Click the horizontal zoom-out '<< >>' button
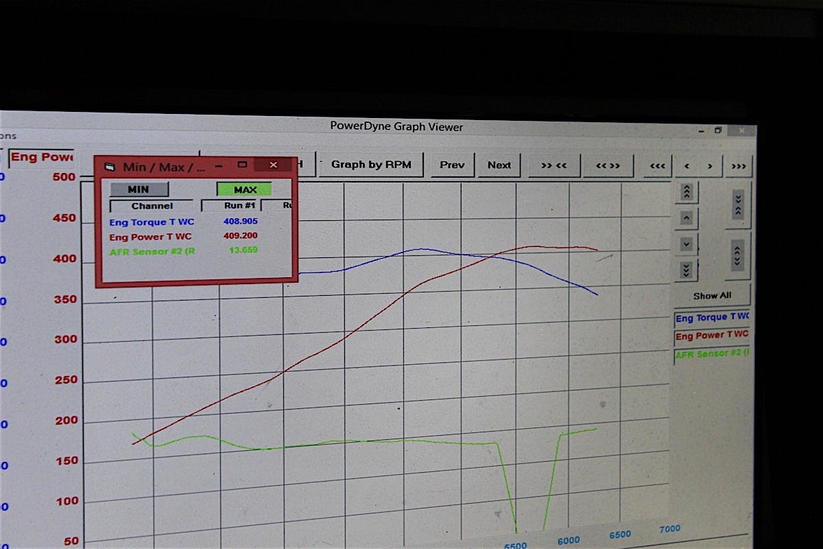Image resolution: width=823 pixels, height=549 pixels. (608, 166)
